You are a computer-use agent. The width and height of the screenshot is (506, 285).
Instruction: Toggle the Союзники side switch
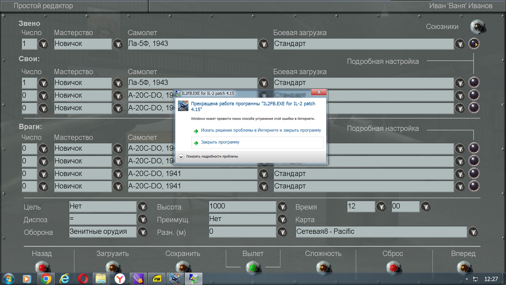(x=477, y=27)
